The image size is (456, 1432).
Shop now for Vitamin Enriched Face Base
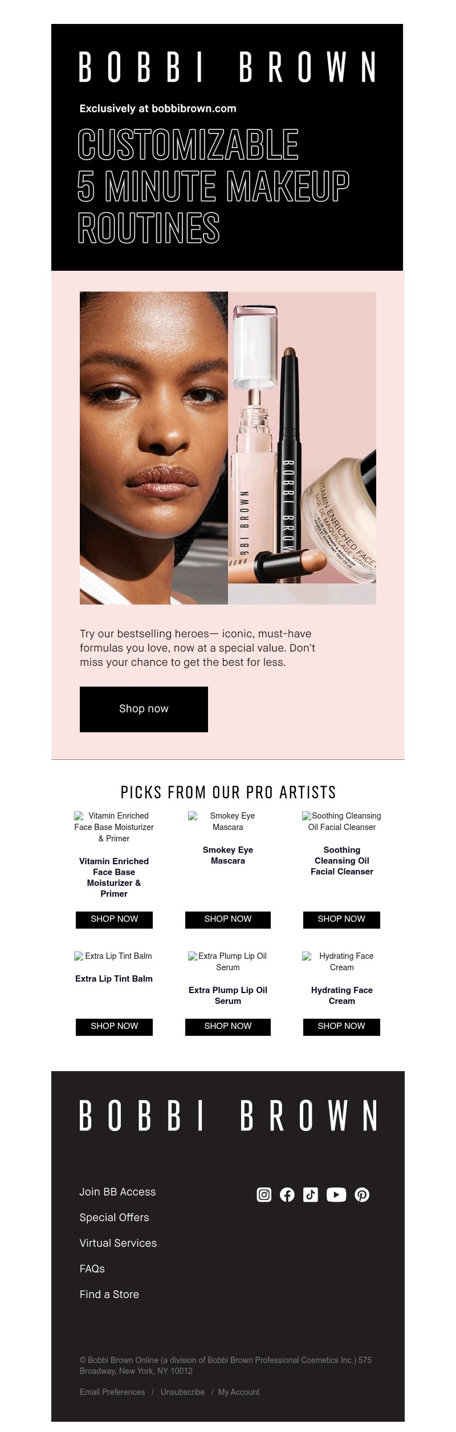114,920
